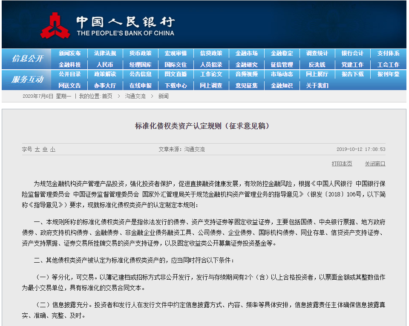
Task: Open 金融研究 menu item
Action: [247, 65]
